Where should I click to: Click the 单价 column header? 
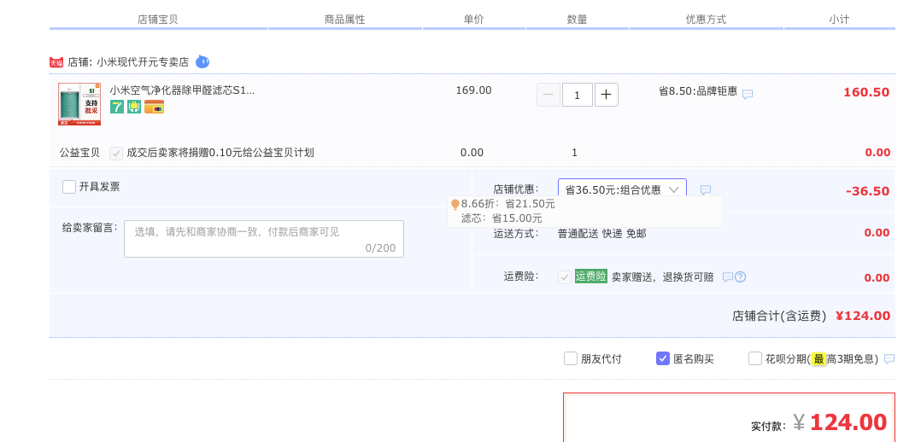473,20
